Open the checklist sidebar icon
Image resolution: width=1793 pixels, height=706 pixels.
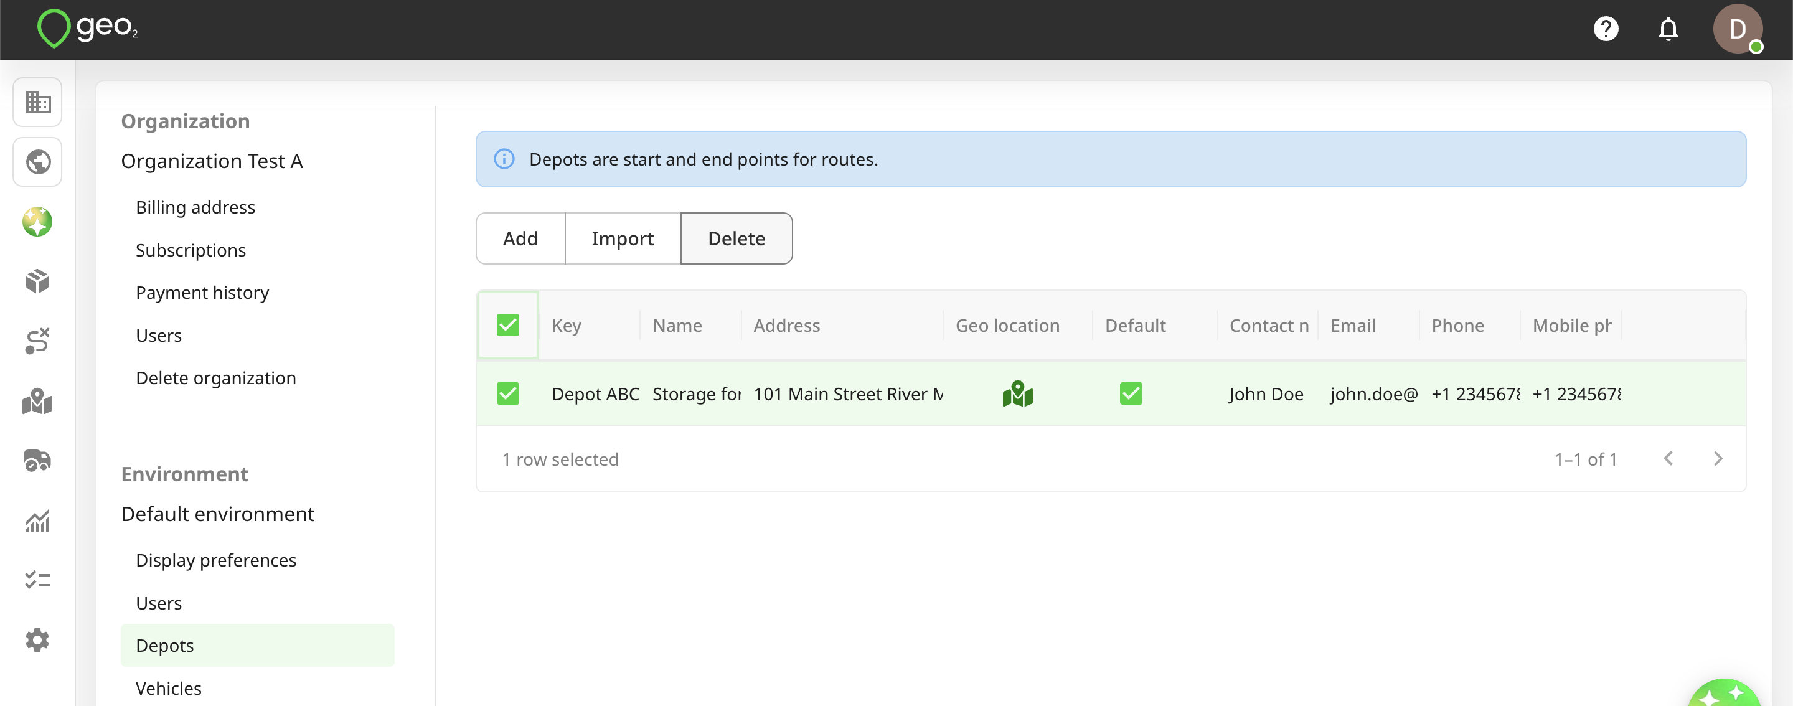(x=37, y=580)
